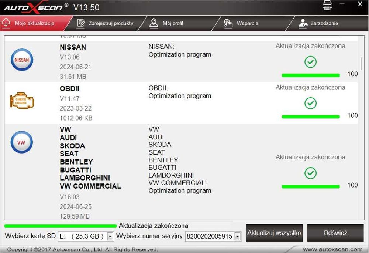Click the VW version V18.03
This screenshot has width=369, height=253.
(70, 197)
